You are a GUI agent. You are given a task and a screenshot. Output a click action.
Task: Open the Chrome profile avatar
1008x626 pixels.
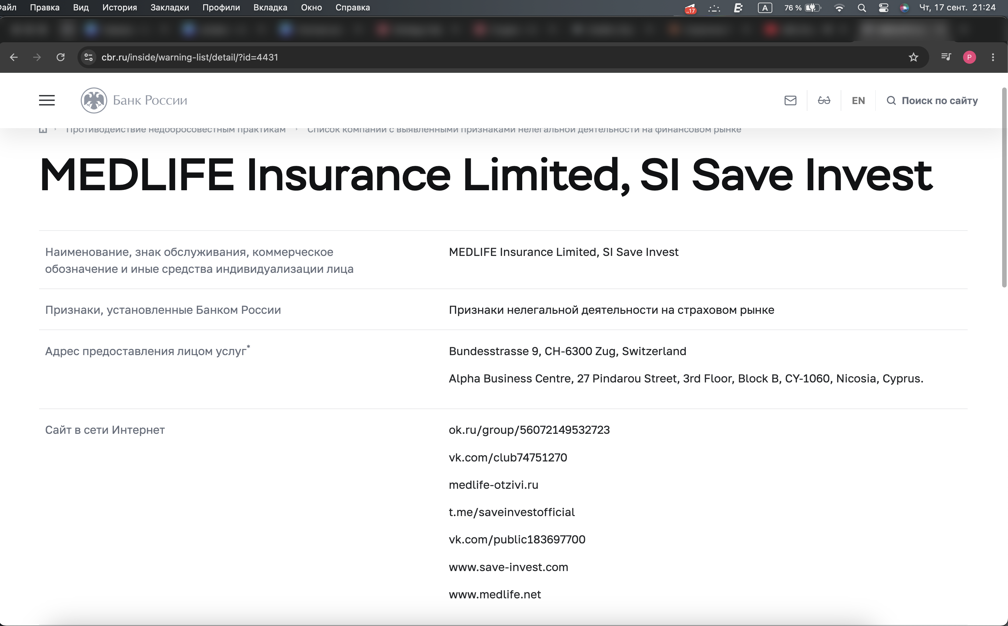coord(969,57)
